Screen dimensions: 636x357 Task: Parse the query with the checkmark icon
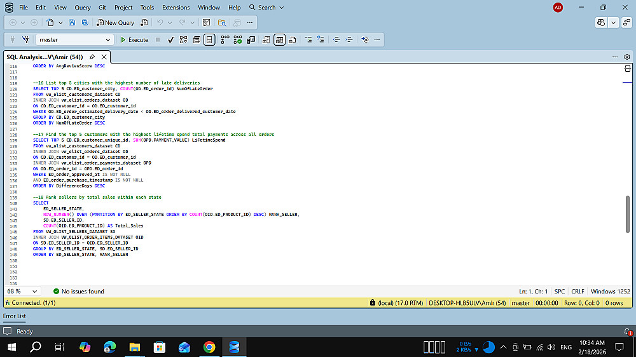170,40
